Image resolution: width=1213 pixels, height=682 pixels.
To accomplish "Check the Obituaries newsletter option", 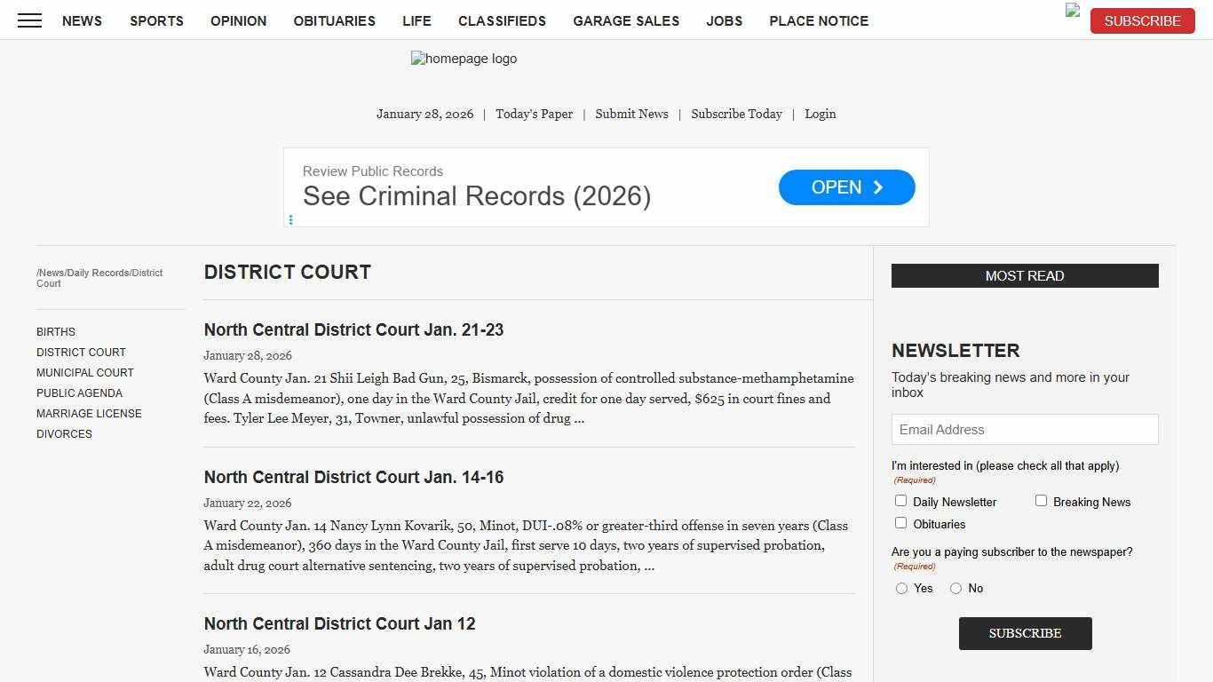I will click(x=901, y=522).
